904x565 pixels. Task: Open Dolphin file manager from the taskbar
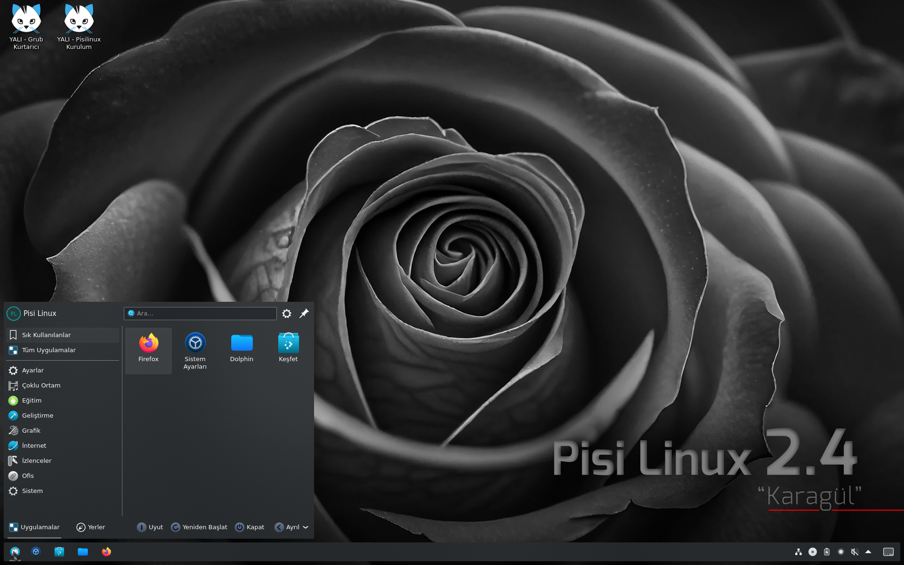83,552
